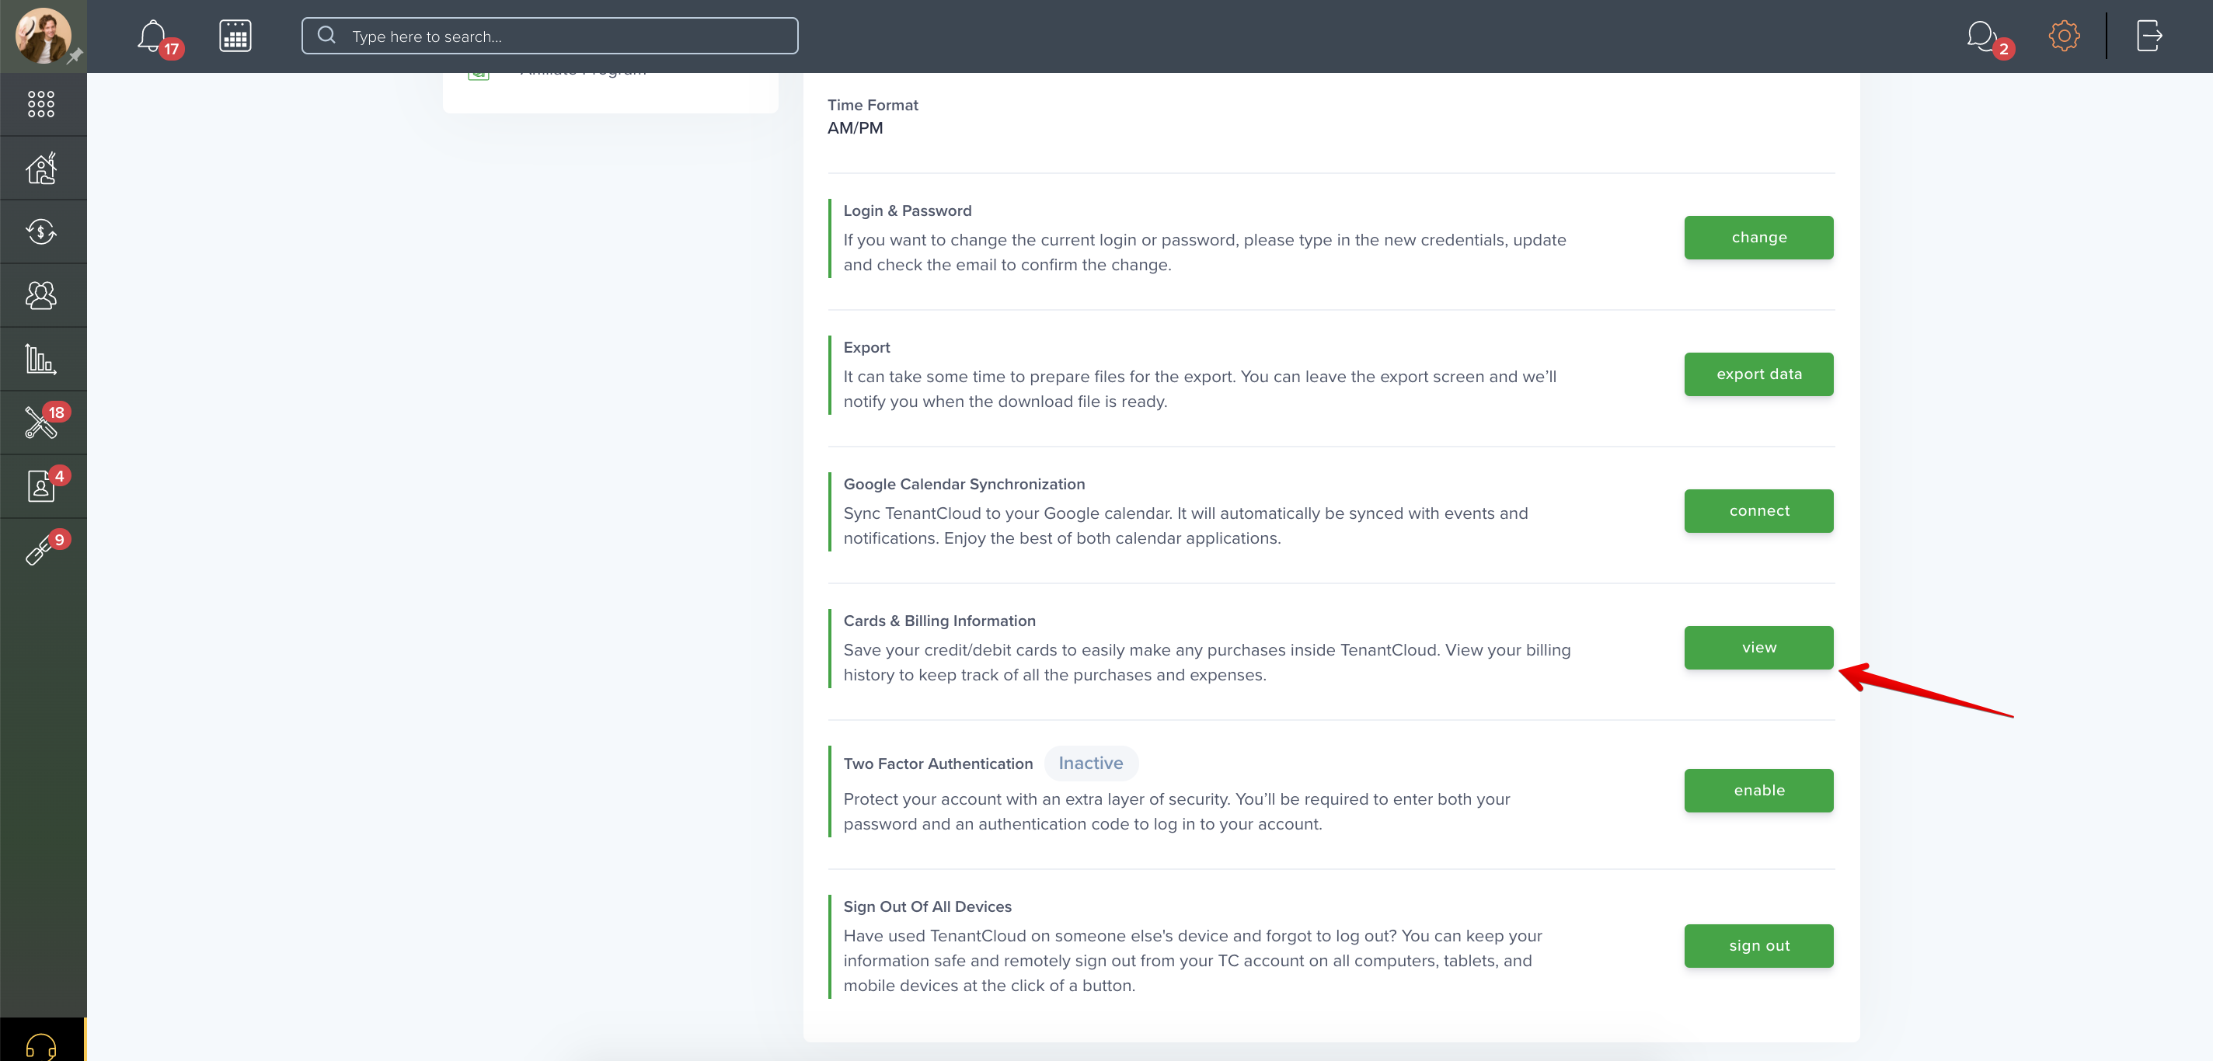View Cards & Billing Information

point(1758,647)
